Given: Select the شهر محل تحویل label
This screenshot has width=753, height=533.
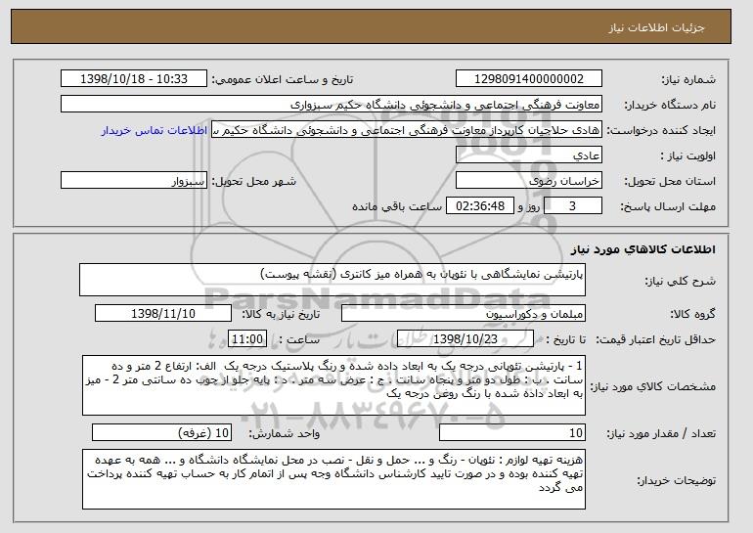Looking at the screenshot, I should click(254, 181).
